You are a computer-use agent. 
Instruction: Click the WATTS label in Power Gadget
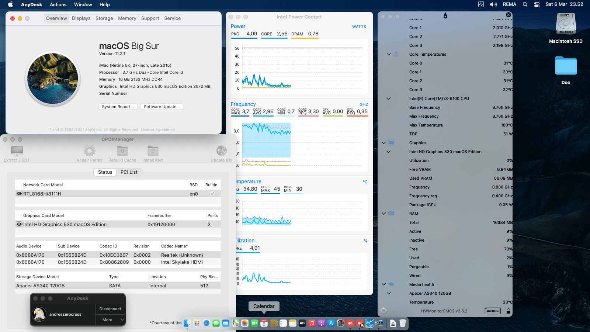[x=359, y=27]
